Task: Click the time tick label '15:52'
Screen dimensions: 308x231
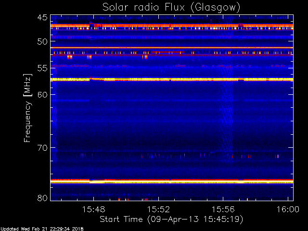Action: (x=158, y=209)
